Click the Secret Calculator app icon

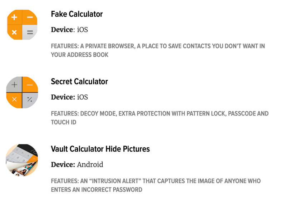tap(22, 92)
